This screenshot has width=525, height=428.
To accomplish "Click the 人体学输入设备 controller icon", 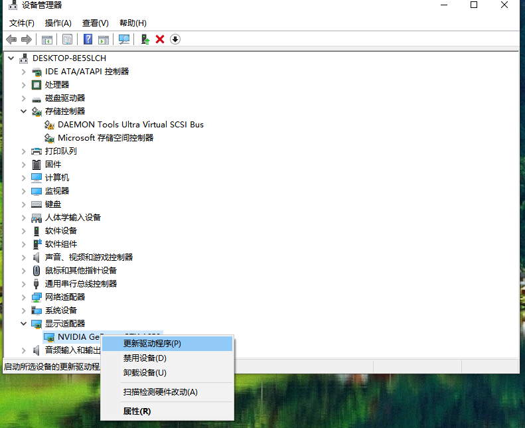I will [36, 218].
